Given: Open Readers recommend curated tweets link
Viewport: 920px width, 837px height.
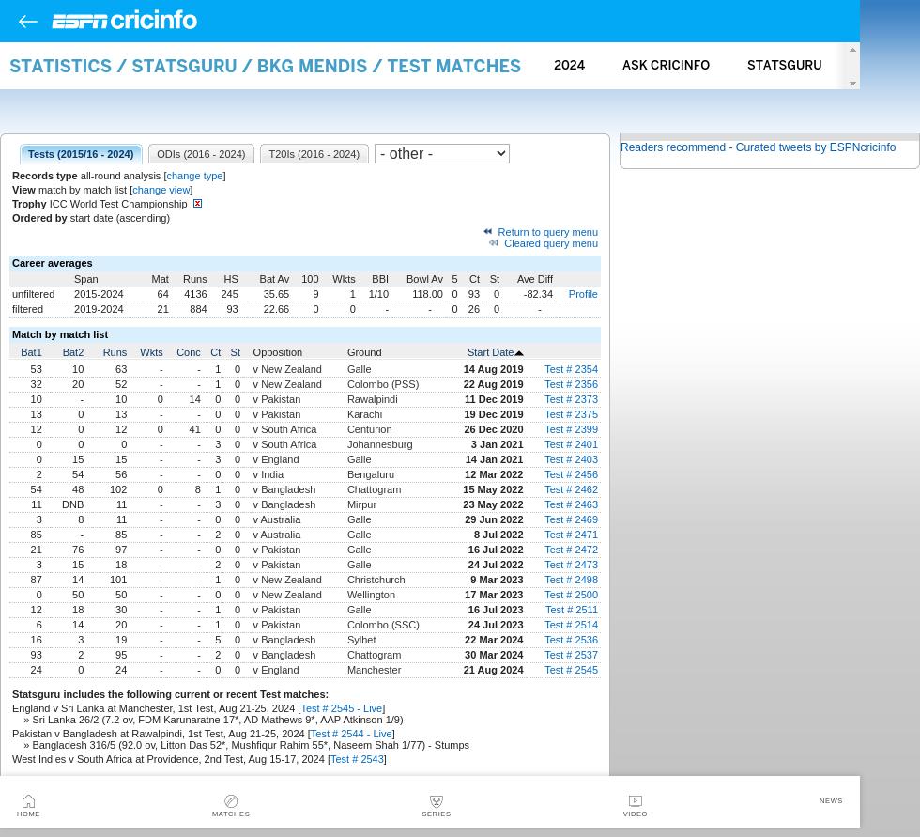Looking at the screenshot, I should tap(759, 147).
